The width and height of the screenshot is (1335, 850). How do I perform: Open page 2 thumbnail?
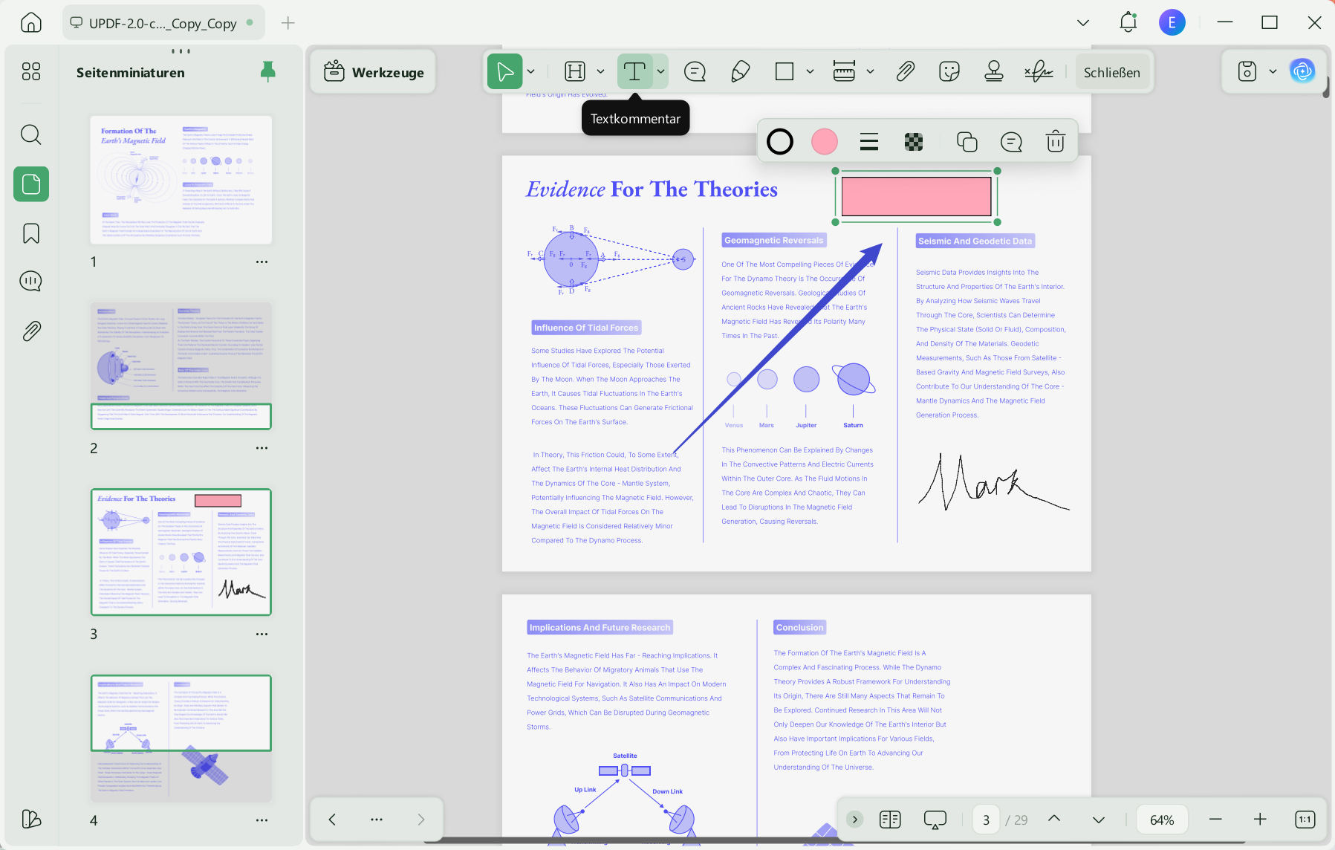pos(181,366)
